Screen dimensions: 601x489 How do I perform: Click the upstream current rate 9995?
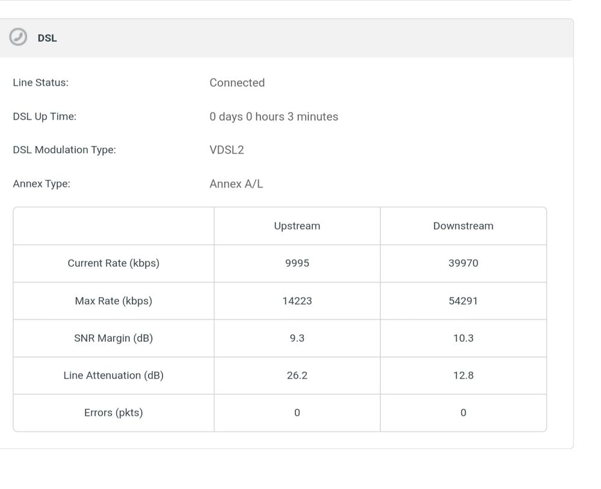click(x=297, y=263)
